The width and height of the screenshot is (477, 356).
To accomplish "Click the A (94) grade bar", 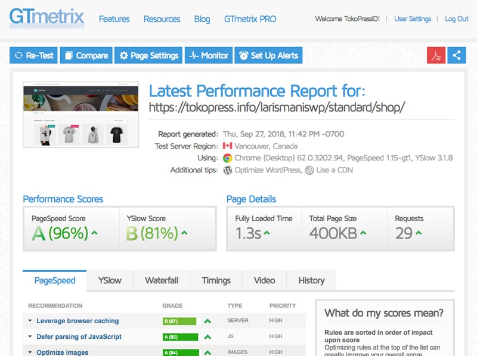I will (x=182, y=352).
